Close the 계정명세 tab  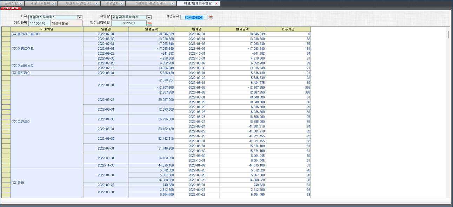122,4
